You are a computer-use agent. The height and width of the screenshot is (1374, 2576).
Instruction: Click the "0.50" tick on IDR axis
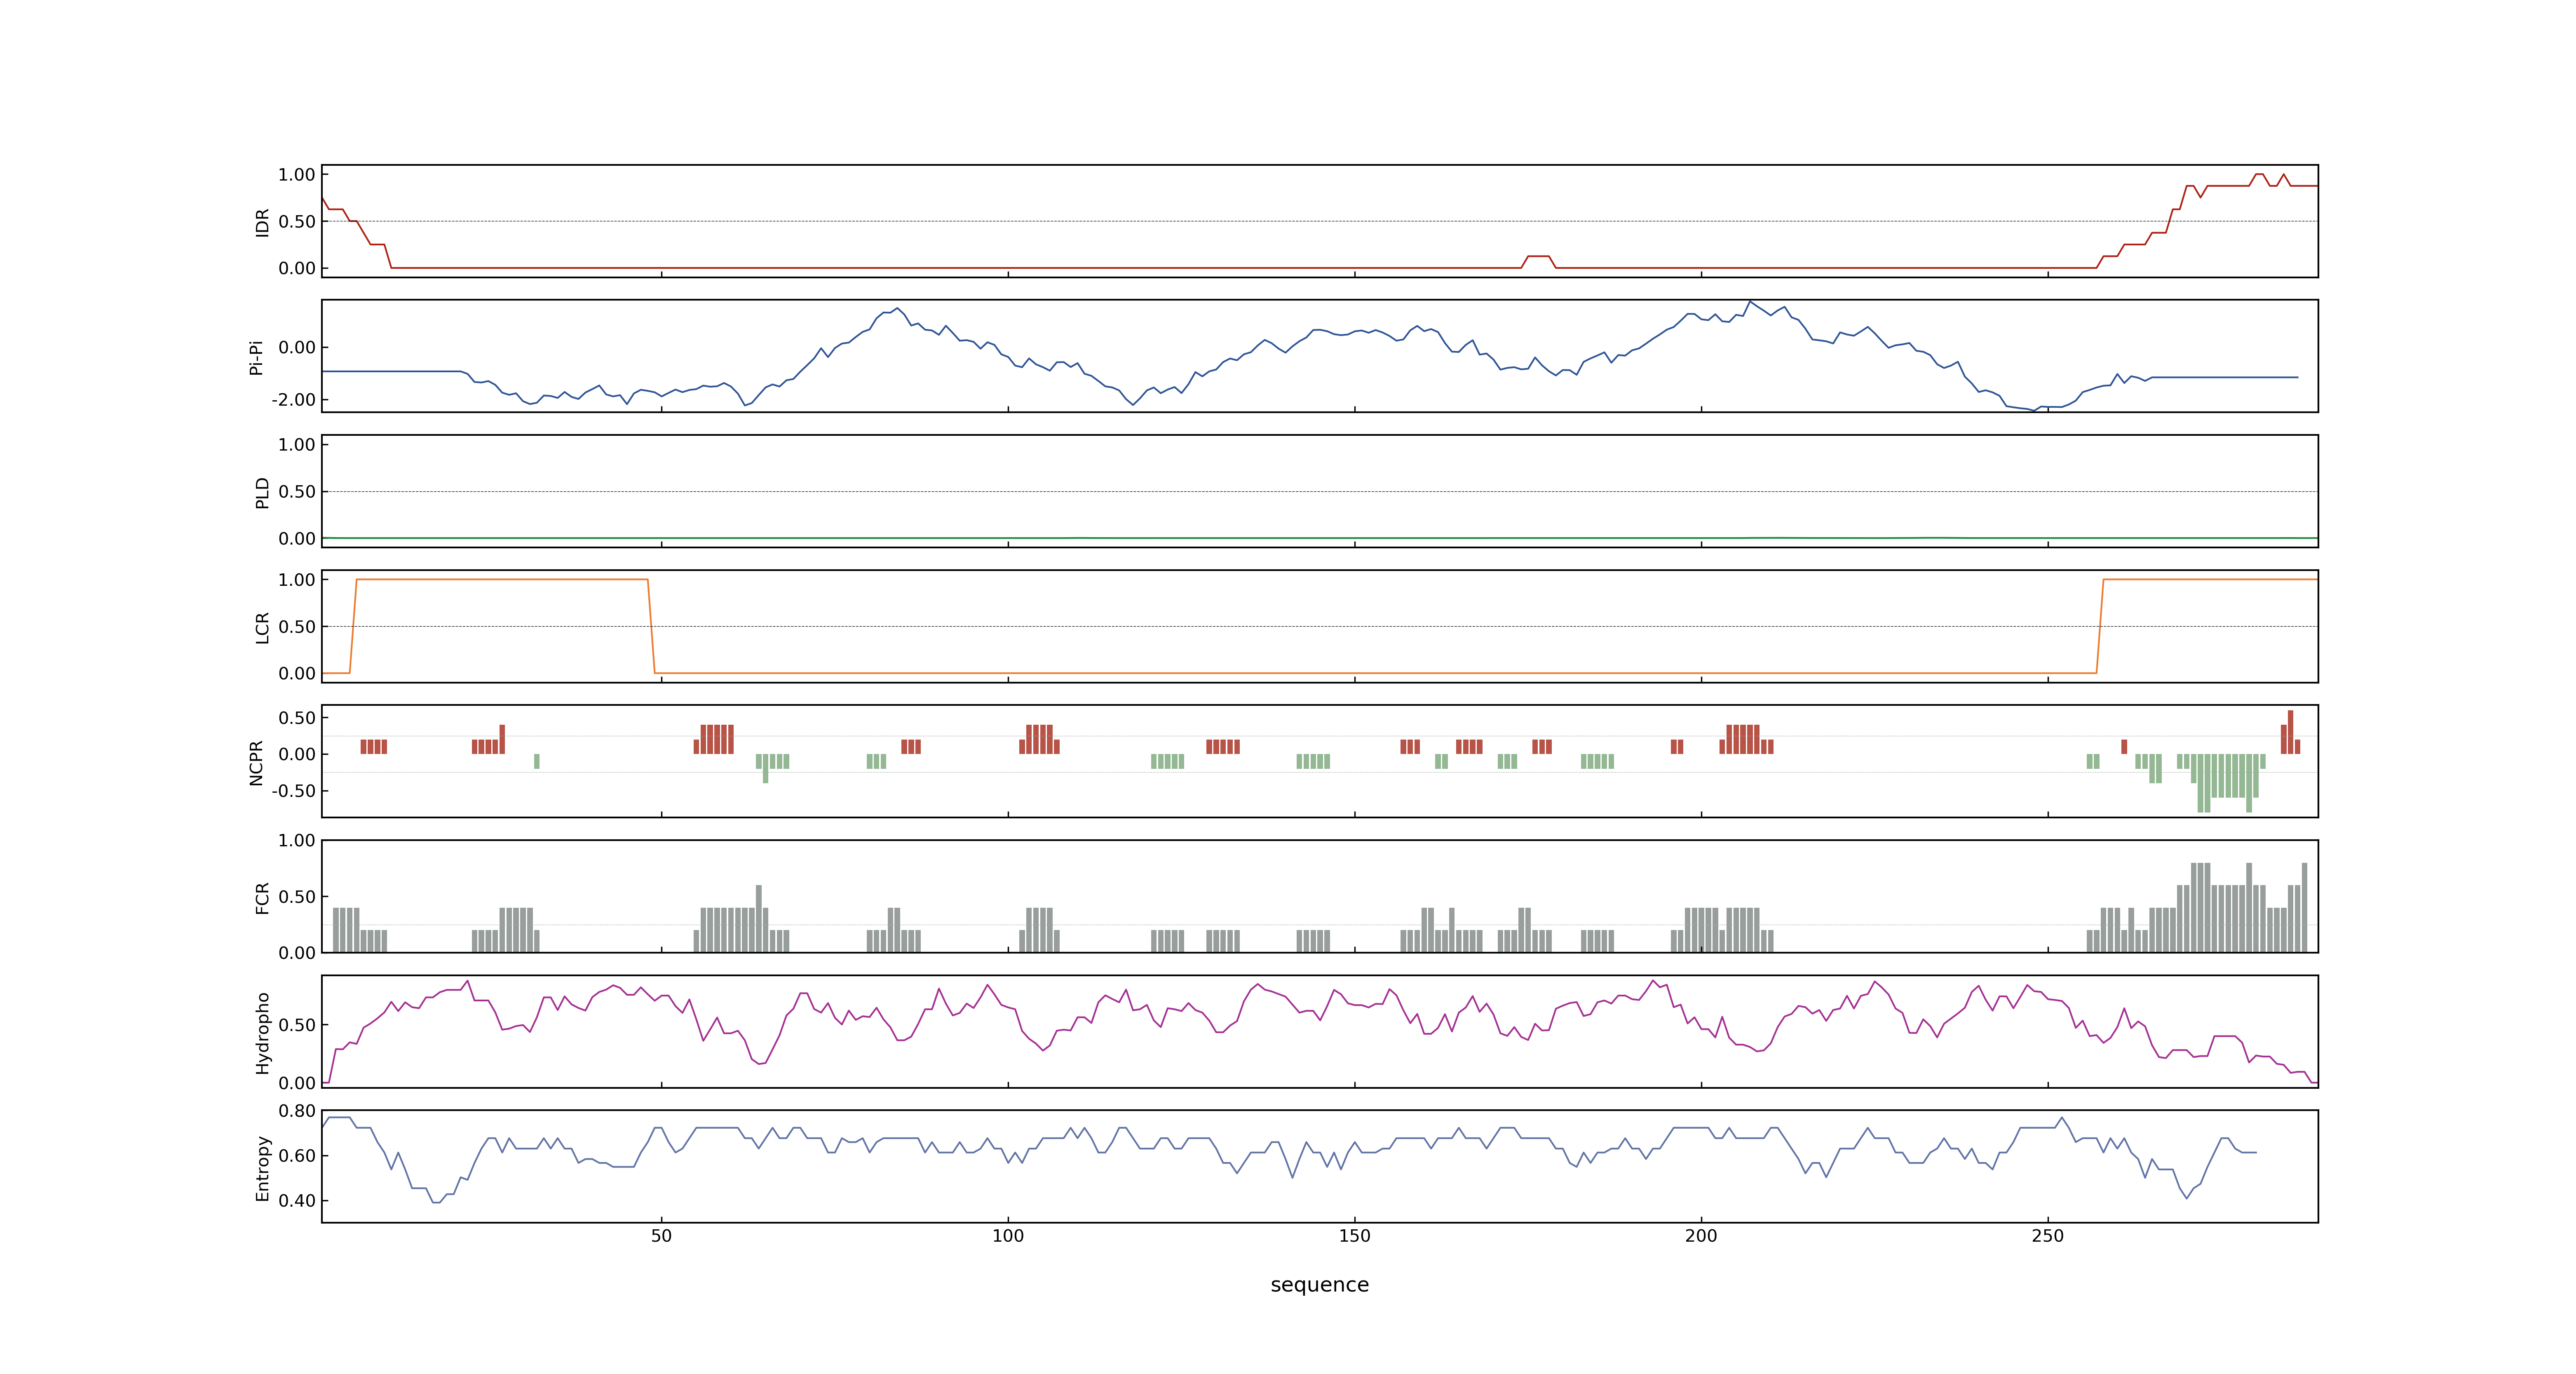297,222
